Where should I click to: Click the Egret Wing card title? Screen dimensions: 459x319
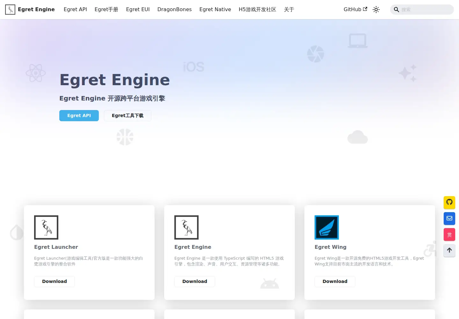[331, 247]
